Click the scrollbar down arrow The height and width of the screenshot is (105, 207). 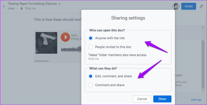203,91
